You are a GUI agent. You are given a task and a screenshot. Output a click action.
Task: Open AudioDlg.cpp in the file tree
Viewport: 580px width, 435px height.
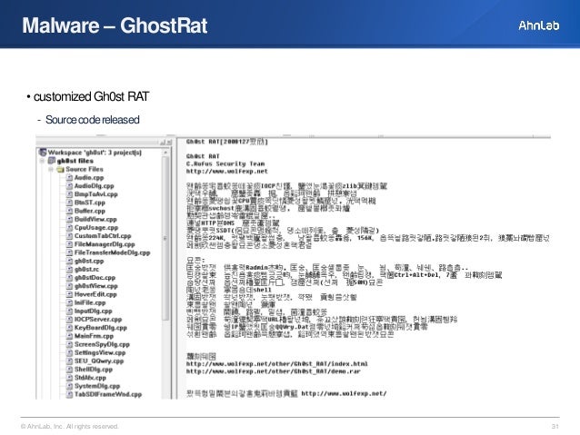pyautogui.click(x=94, y=186)
